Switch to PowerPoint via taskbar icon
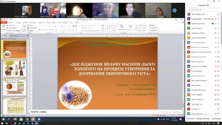222x125 pixels. pyautogui.click(x=33, y=119)
